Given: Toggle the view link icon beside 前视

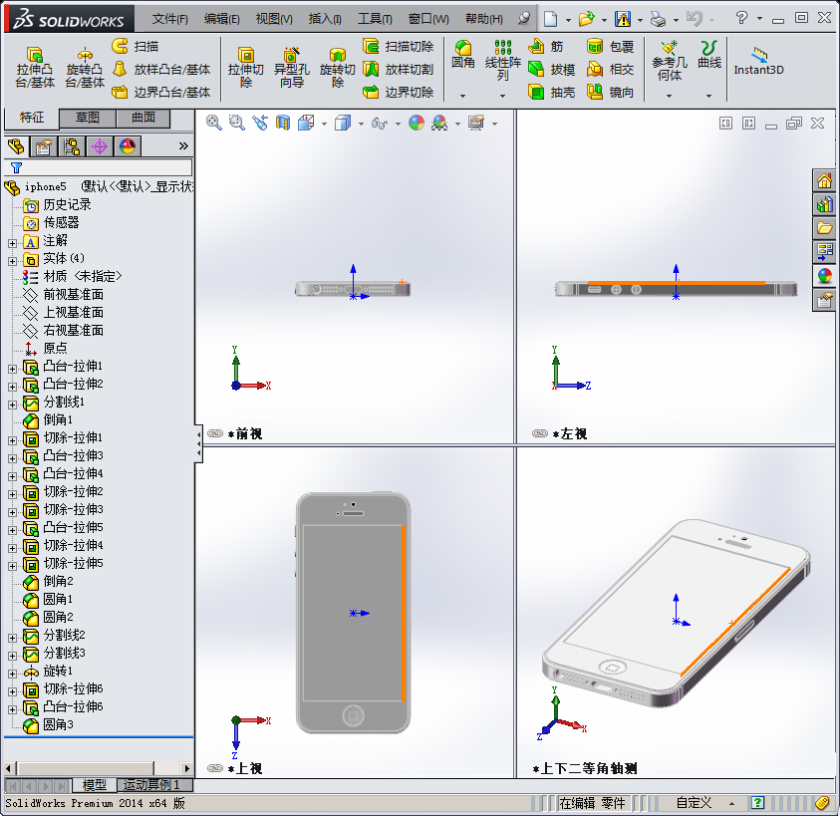Looking at the screenshot, I should pyautogui.click(x=215, y=433).
